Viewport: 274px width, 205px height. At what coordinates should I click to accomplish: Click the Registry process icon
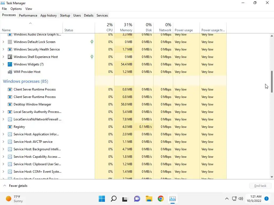(10, 127)
